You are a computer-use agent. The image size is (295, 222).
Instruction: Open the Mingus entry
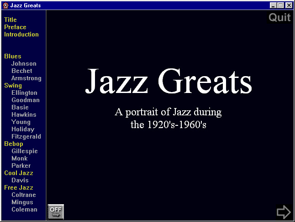(22, 202)
